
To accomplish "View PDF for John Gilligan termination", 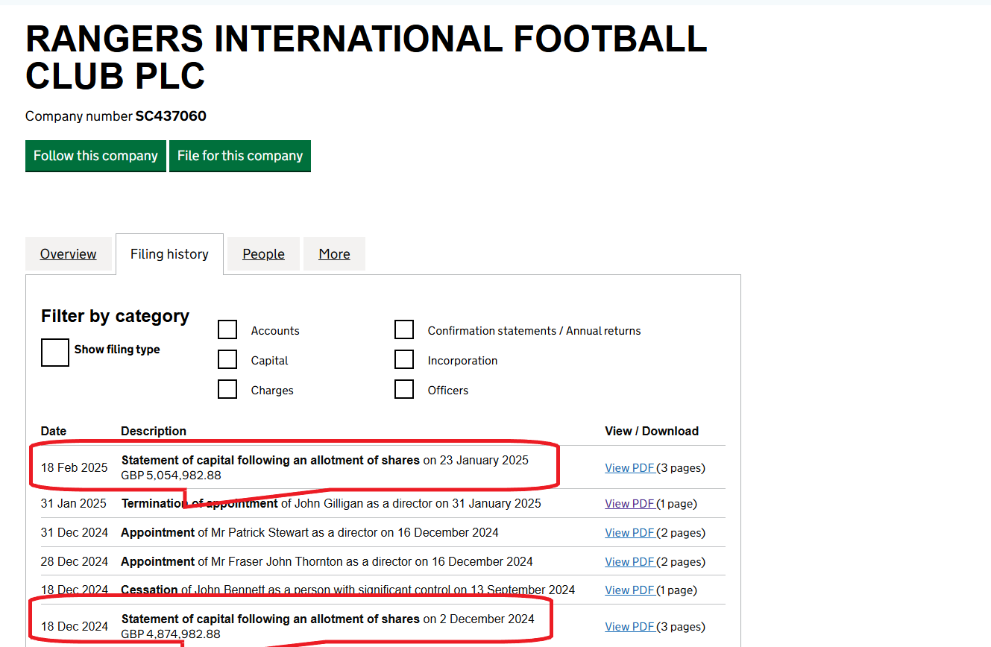I will coord(630,504).
